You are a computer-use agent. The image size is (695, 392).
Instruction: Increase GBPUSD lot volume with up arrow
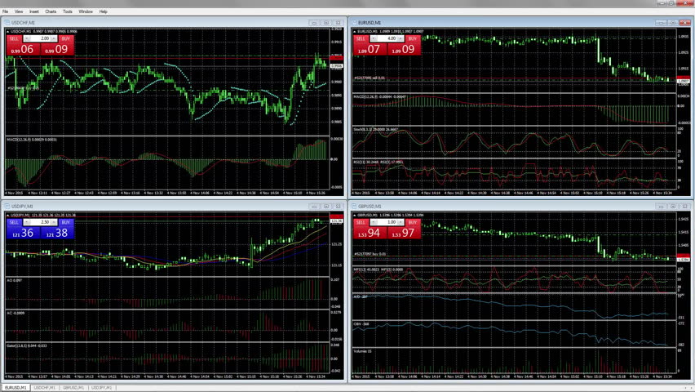click(401, 222)
